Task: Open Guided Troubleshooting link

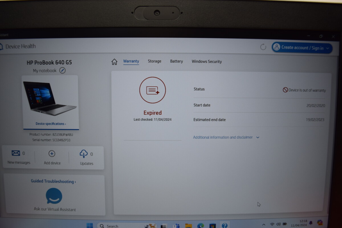Action: point(53,181)
